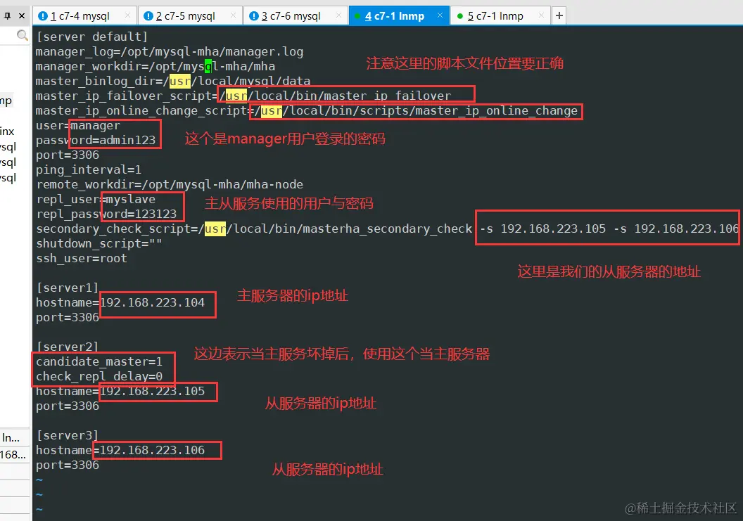Click the blue alert icon on c7-6 tab
743x521 pixels.
pyautogui.click(x=254, y=16)
